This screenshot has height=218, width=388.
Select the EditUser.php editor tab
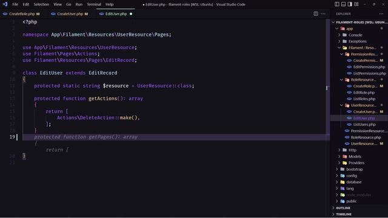click(116, 14)
